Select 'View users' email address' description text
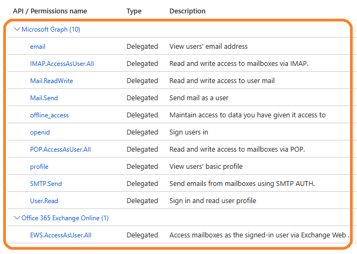Screen dimensions: 357x254 [x=209, y=47]
